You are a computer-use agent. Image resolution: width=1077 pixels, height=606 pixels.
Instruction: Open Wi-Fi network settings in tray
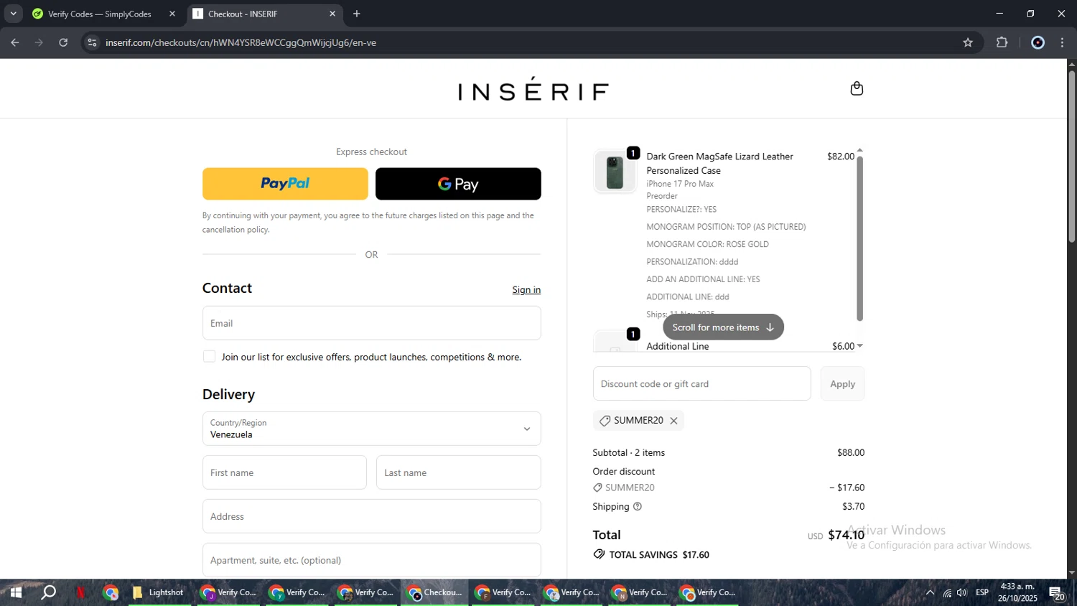[947, 592]
